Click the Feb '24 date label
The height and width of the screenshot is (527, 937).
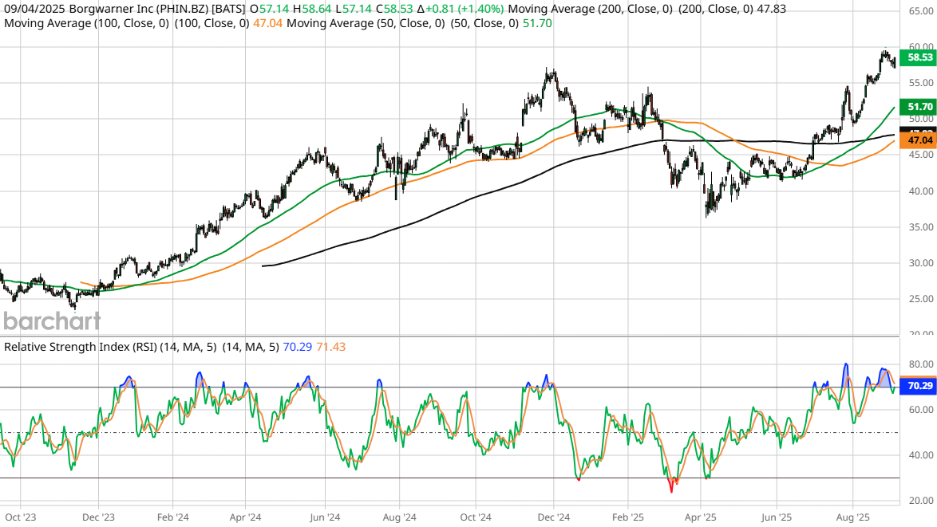tap(172, 517)
